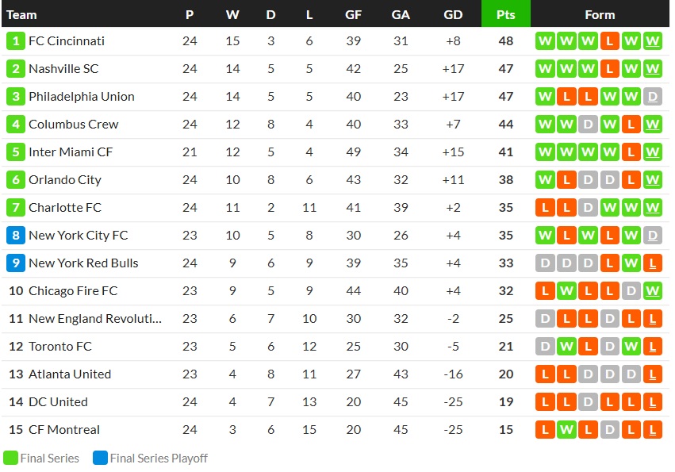The width and height of the screenshot is (675, 472).
Task: Click New York Red Bulls' latest L form badge
Action: (652, 263)
